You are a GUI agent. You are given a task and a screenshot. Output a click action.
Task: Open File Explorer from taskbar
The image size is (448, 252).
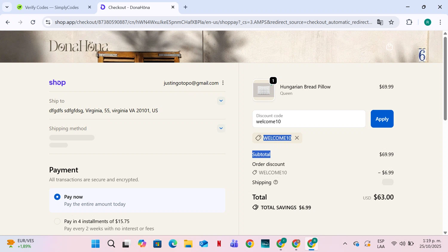point(188,244)
